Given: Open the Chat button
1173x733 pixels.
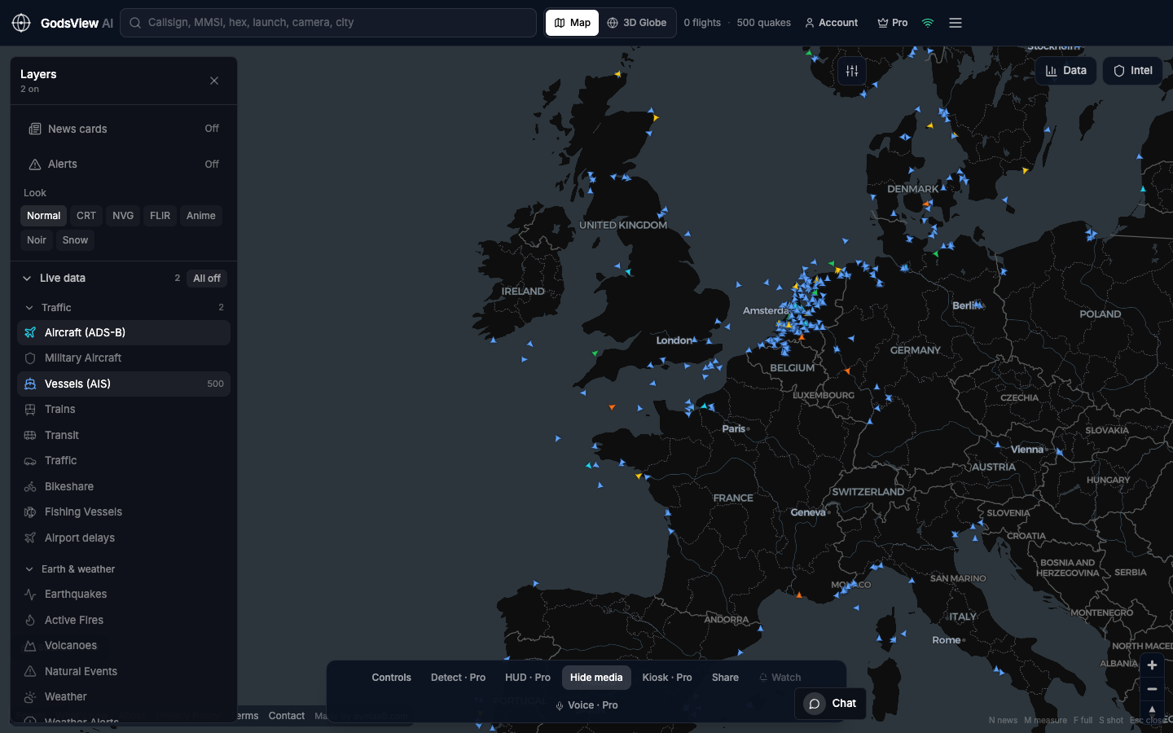Looking at the screenshot, I should [830, 704].
